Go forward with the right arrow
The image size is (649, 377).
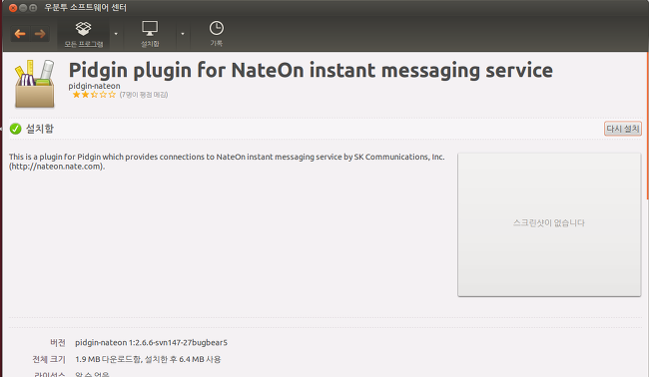(x=40, y=34)
